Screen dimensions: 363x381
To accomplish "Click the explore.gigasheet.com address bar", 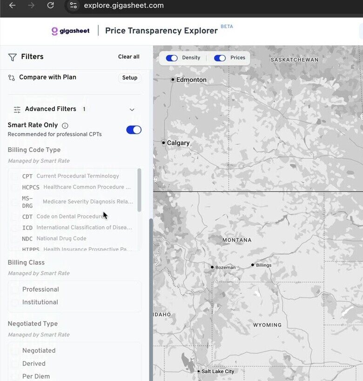I will [x=124, y=6].
